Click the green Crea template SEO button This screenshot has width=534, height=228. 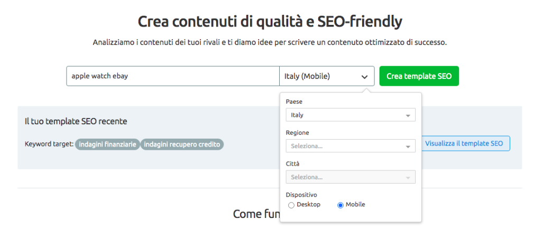point(419,76)
